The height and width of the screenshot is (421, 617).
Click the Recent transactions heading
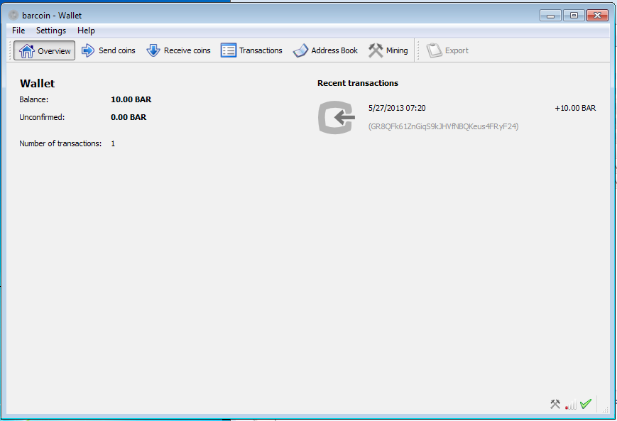(x=358, y=83)
